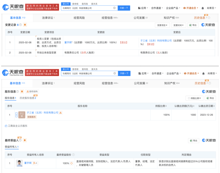The image size is (220, 173).
Task: Open the 股权结构 chart button
Action: [32, 91]
